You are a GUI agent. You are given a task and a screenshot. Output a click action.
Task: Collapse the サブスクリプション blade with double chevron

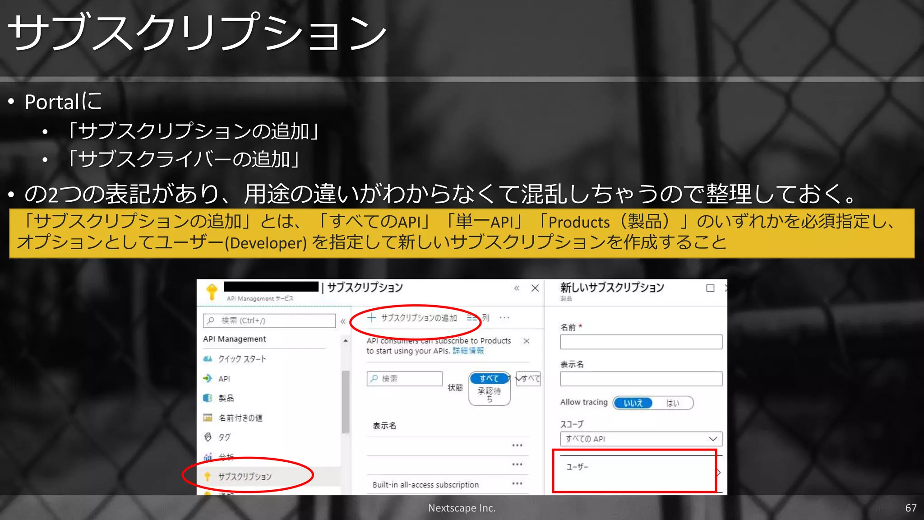pos(517,288)
